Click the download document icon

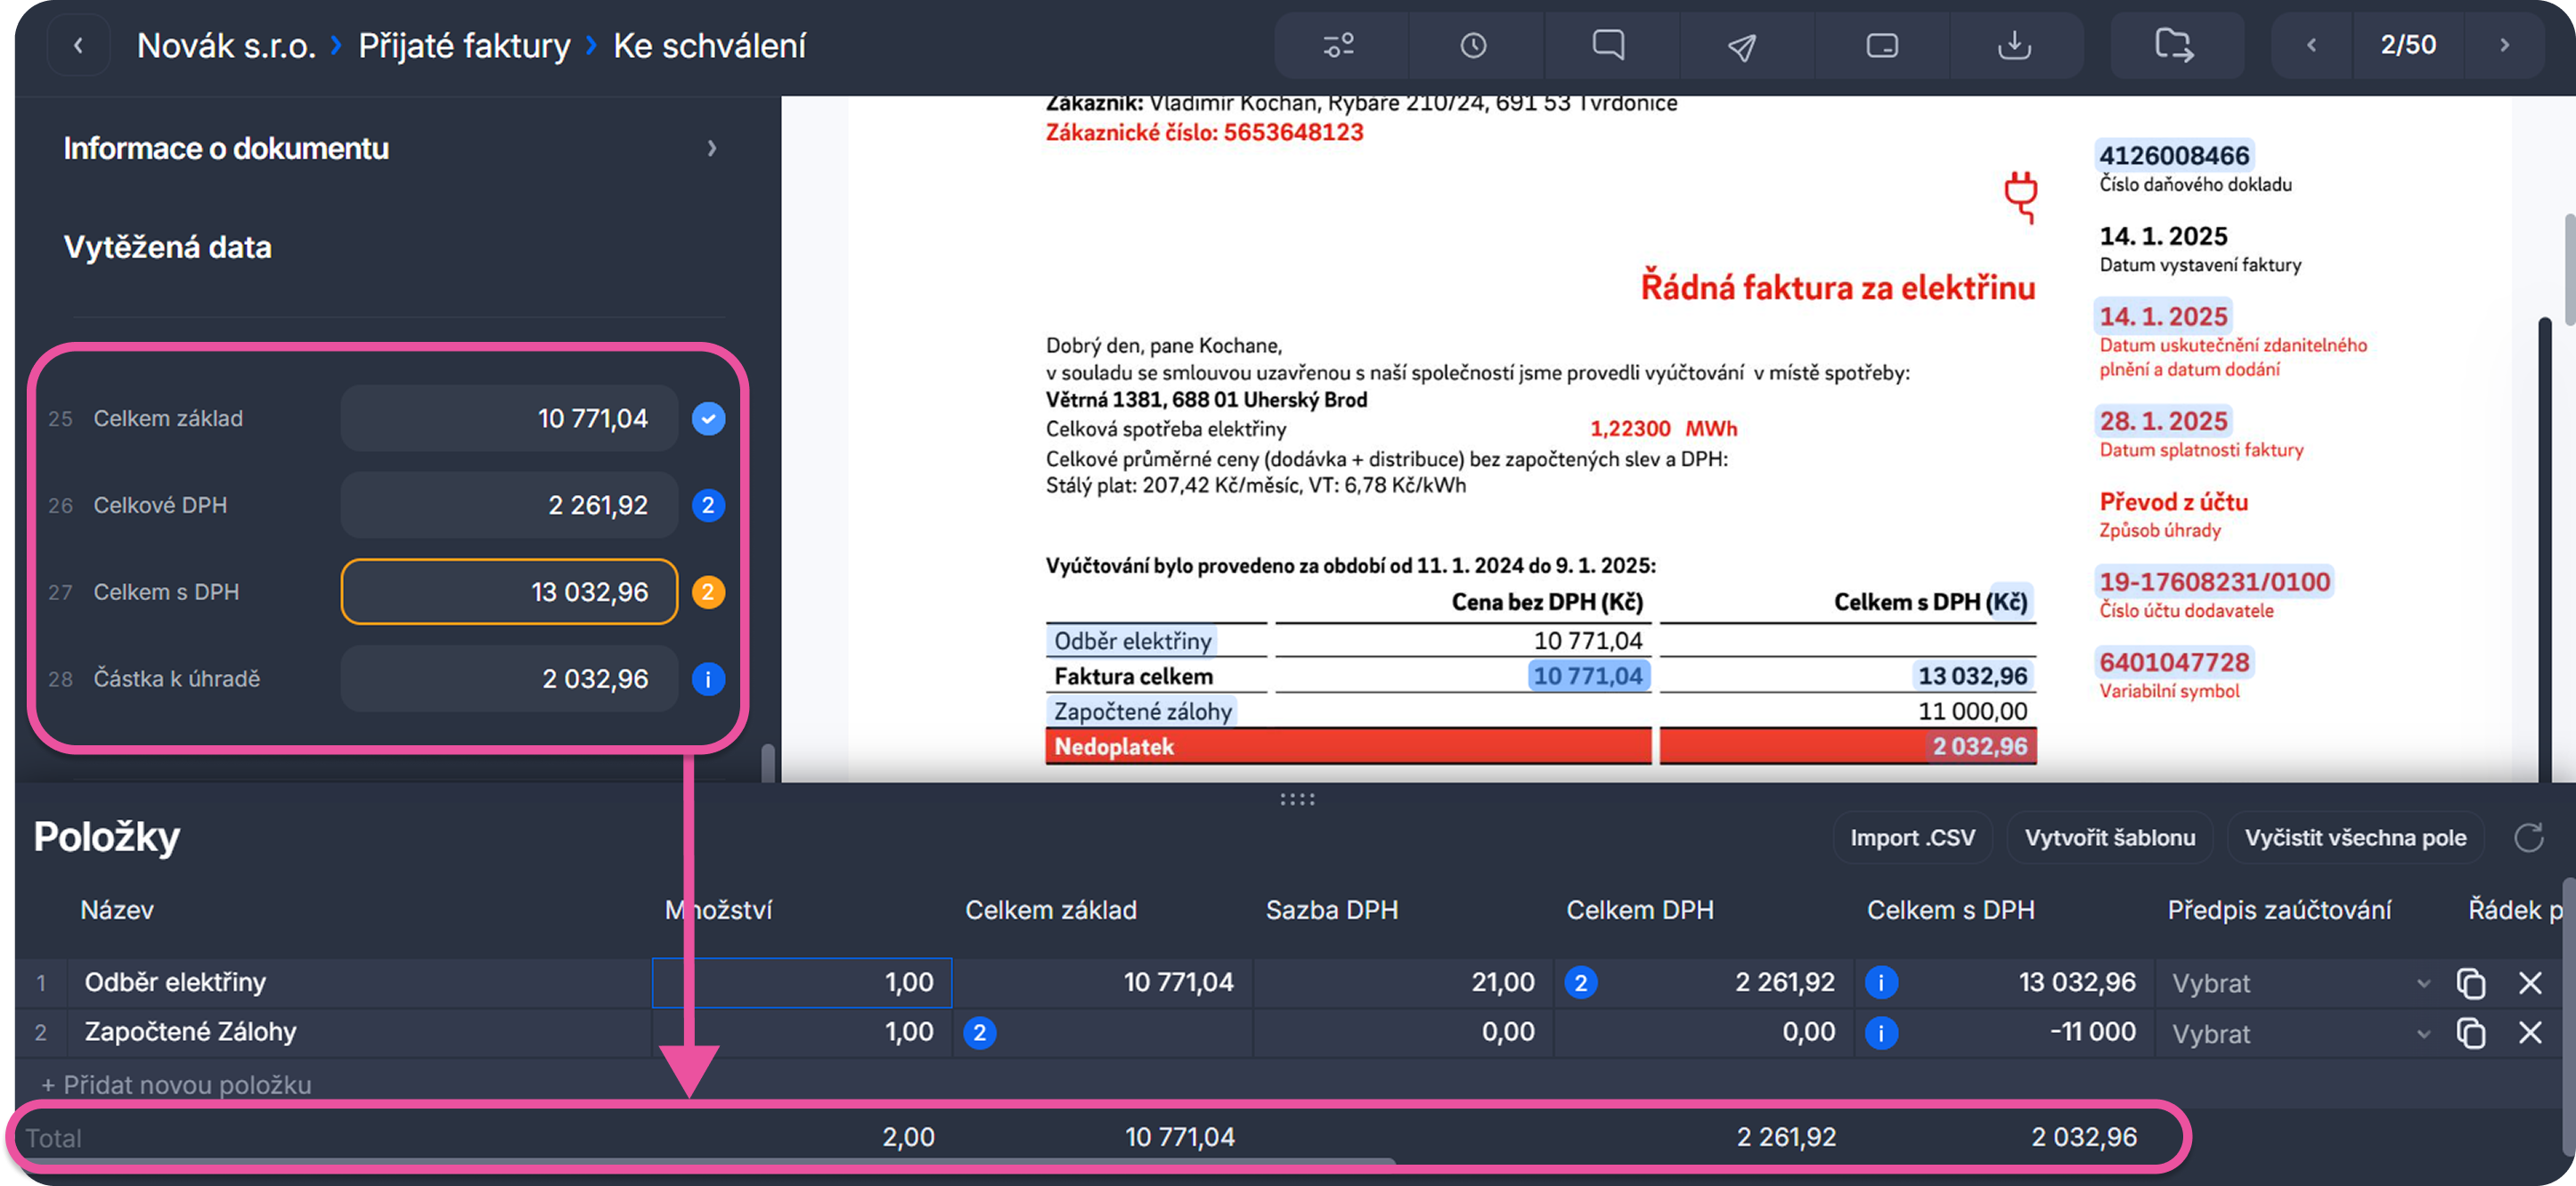tap(2014, 46)
